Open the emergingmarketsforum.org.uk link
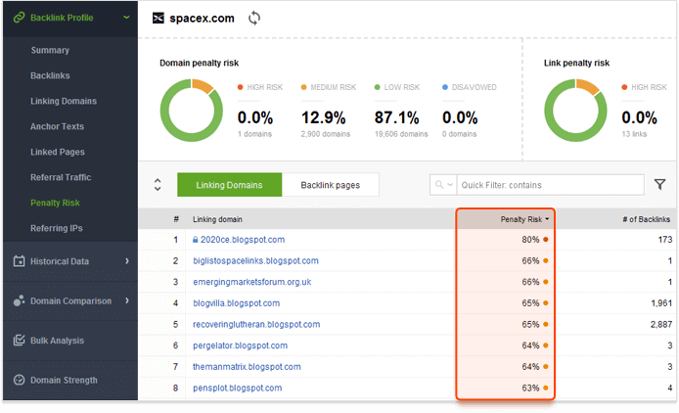This screenshot has height=413, width=679. click(252, 282)
